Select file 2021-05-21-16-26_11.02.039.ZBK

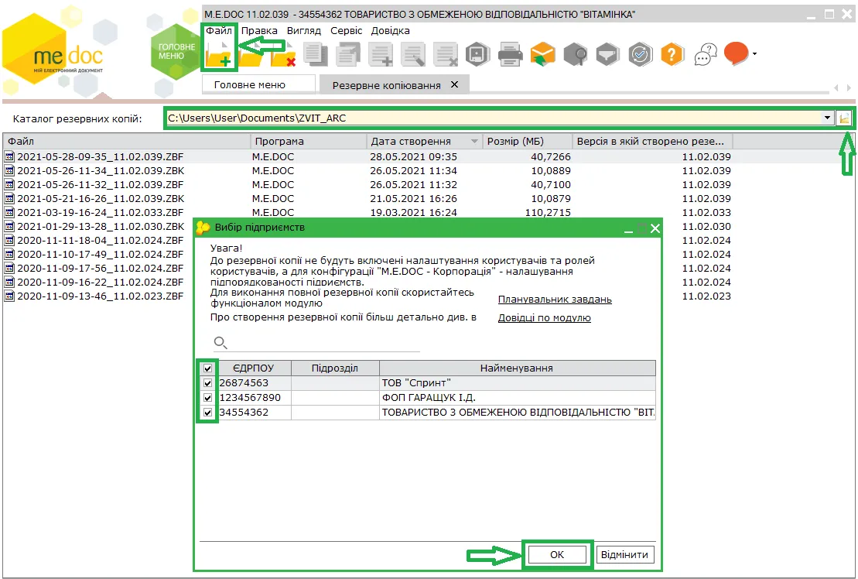[x=101, y=199]
